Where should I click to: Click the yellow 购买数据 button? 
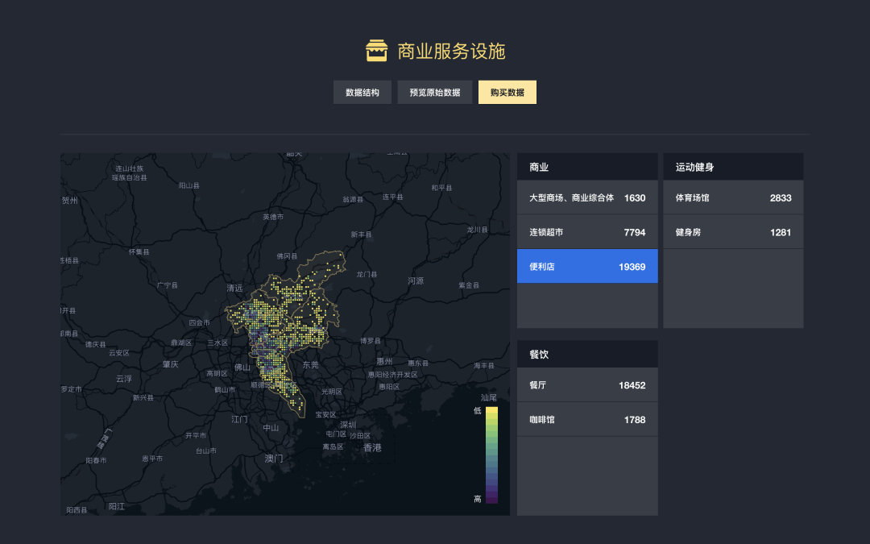[507, 92]
